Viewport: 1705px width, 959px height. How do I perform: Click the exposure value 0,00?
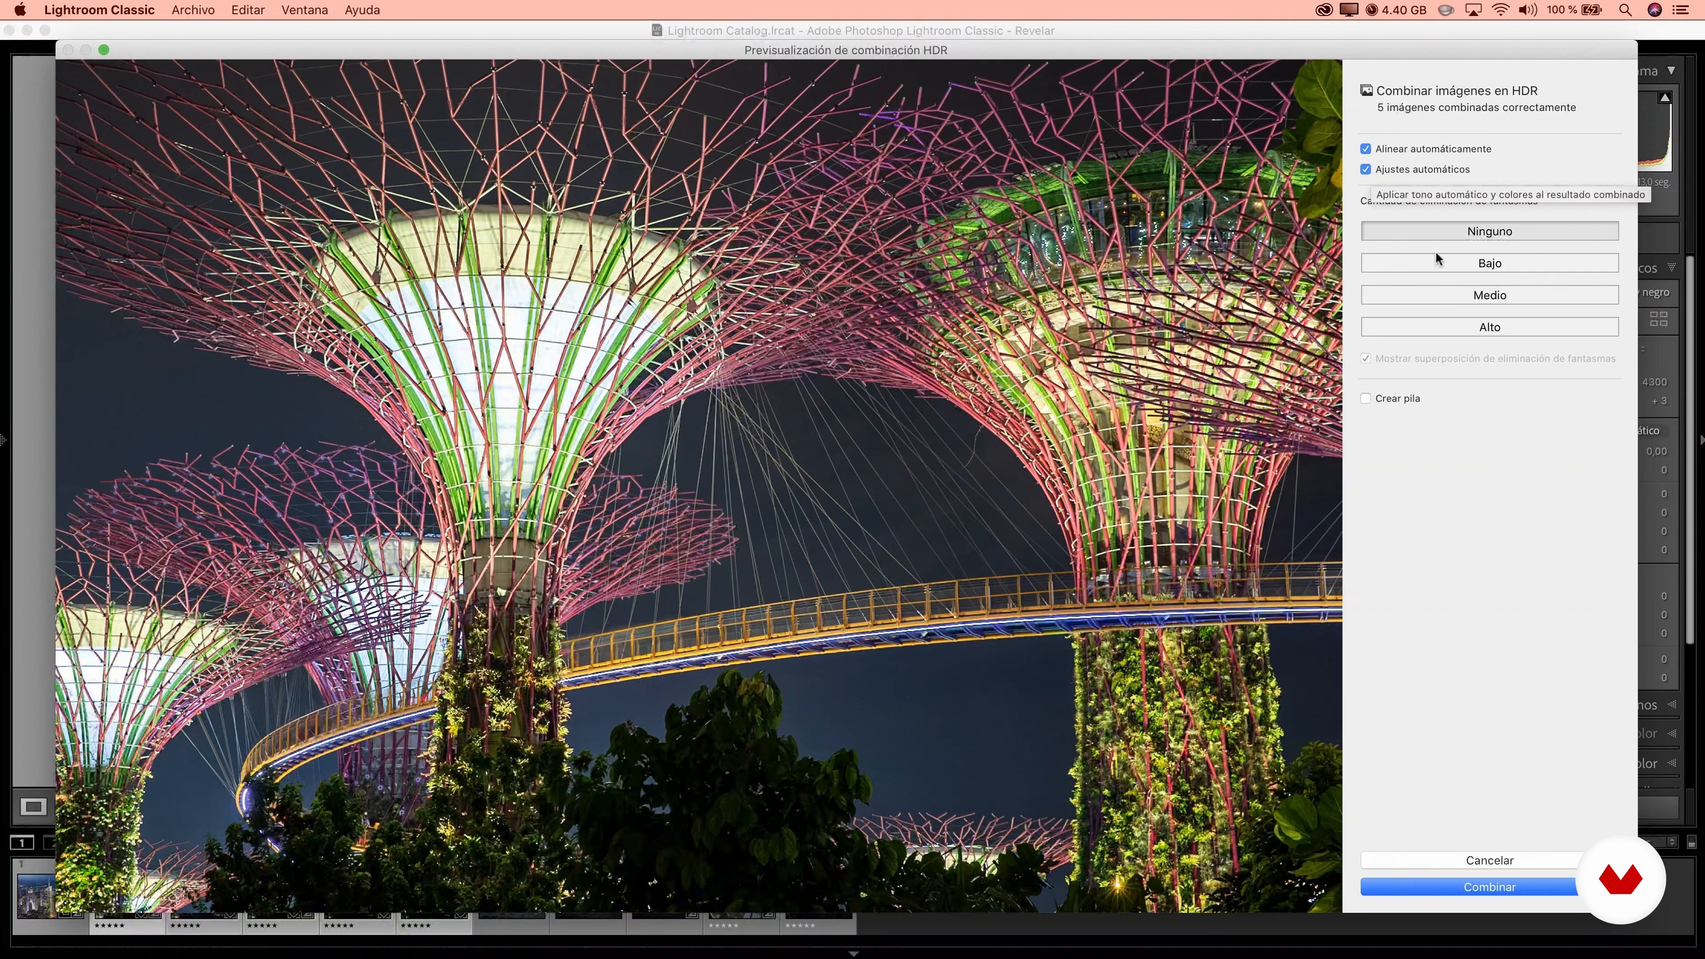coord(1657,452)
